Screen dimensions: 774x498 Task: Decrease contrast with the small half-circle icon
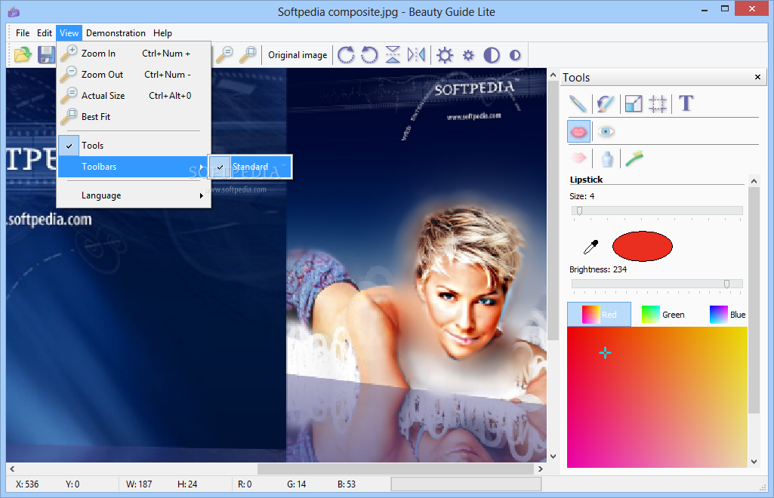pyautogui.click(x=515, y=55)
